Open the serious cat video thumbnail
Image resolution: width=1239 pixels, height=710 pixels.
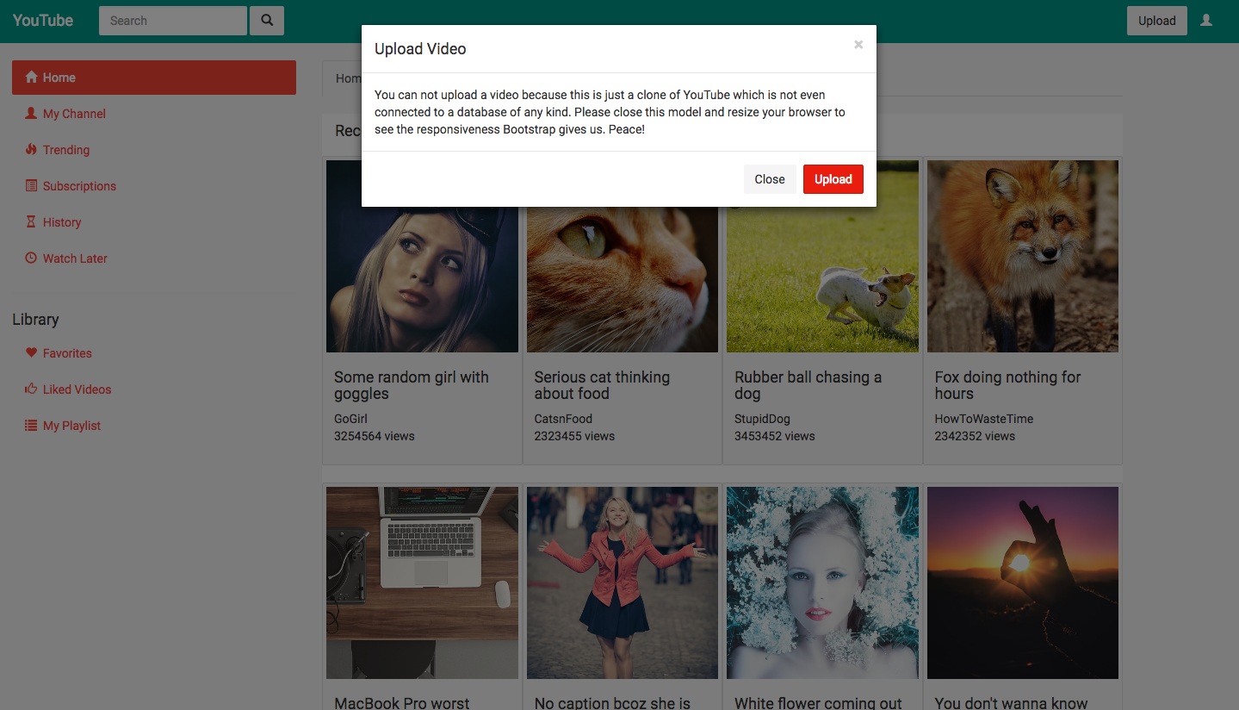pyautogui.click(x=623, y=280)
